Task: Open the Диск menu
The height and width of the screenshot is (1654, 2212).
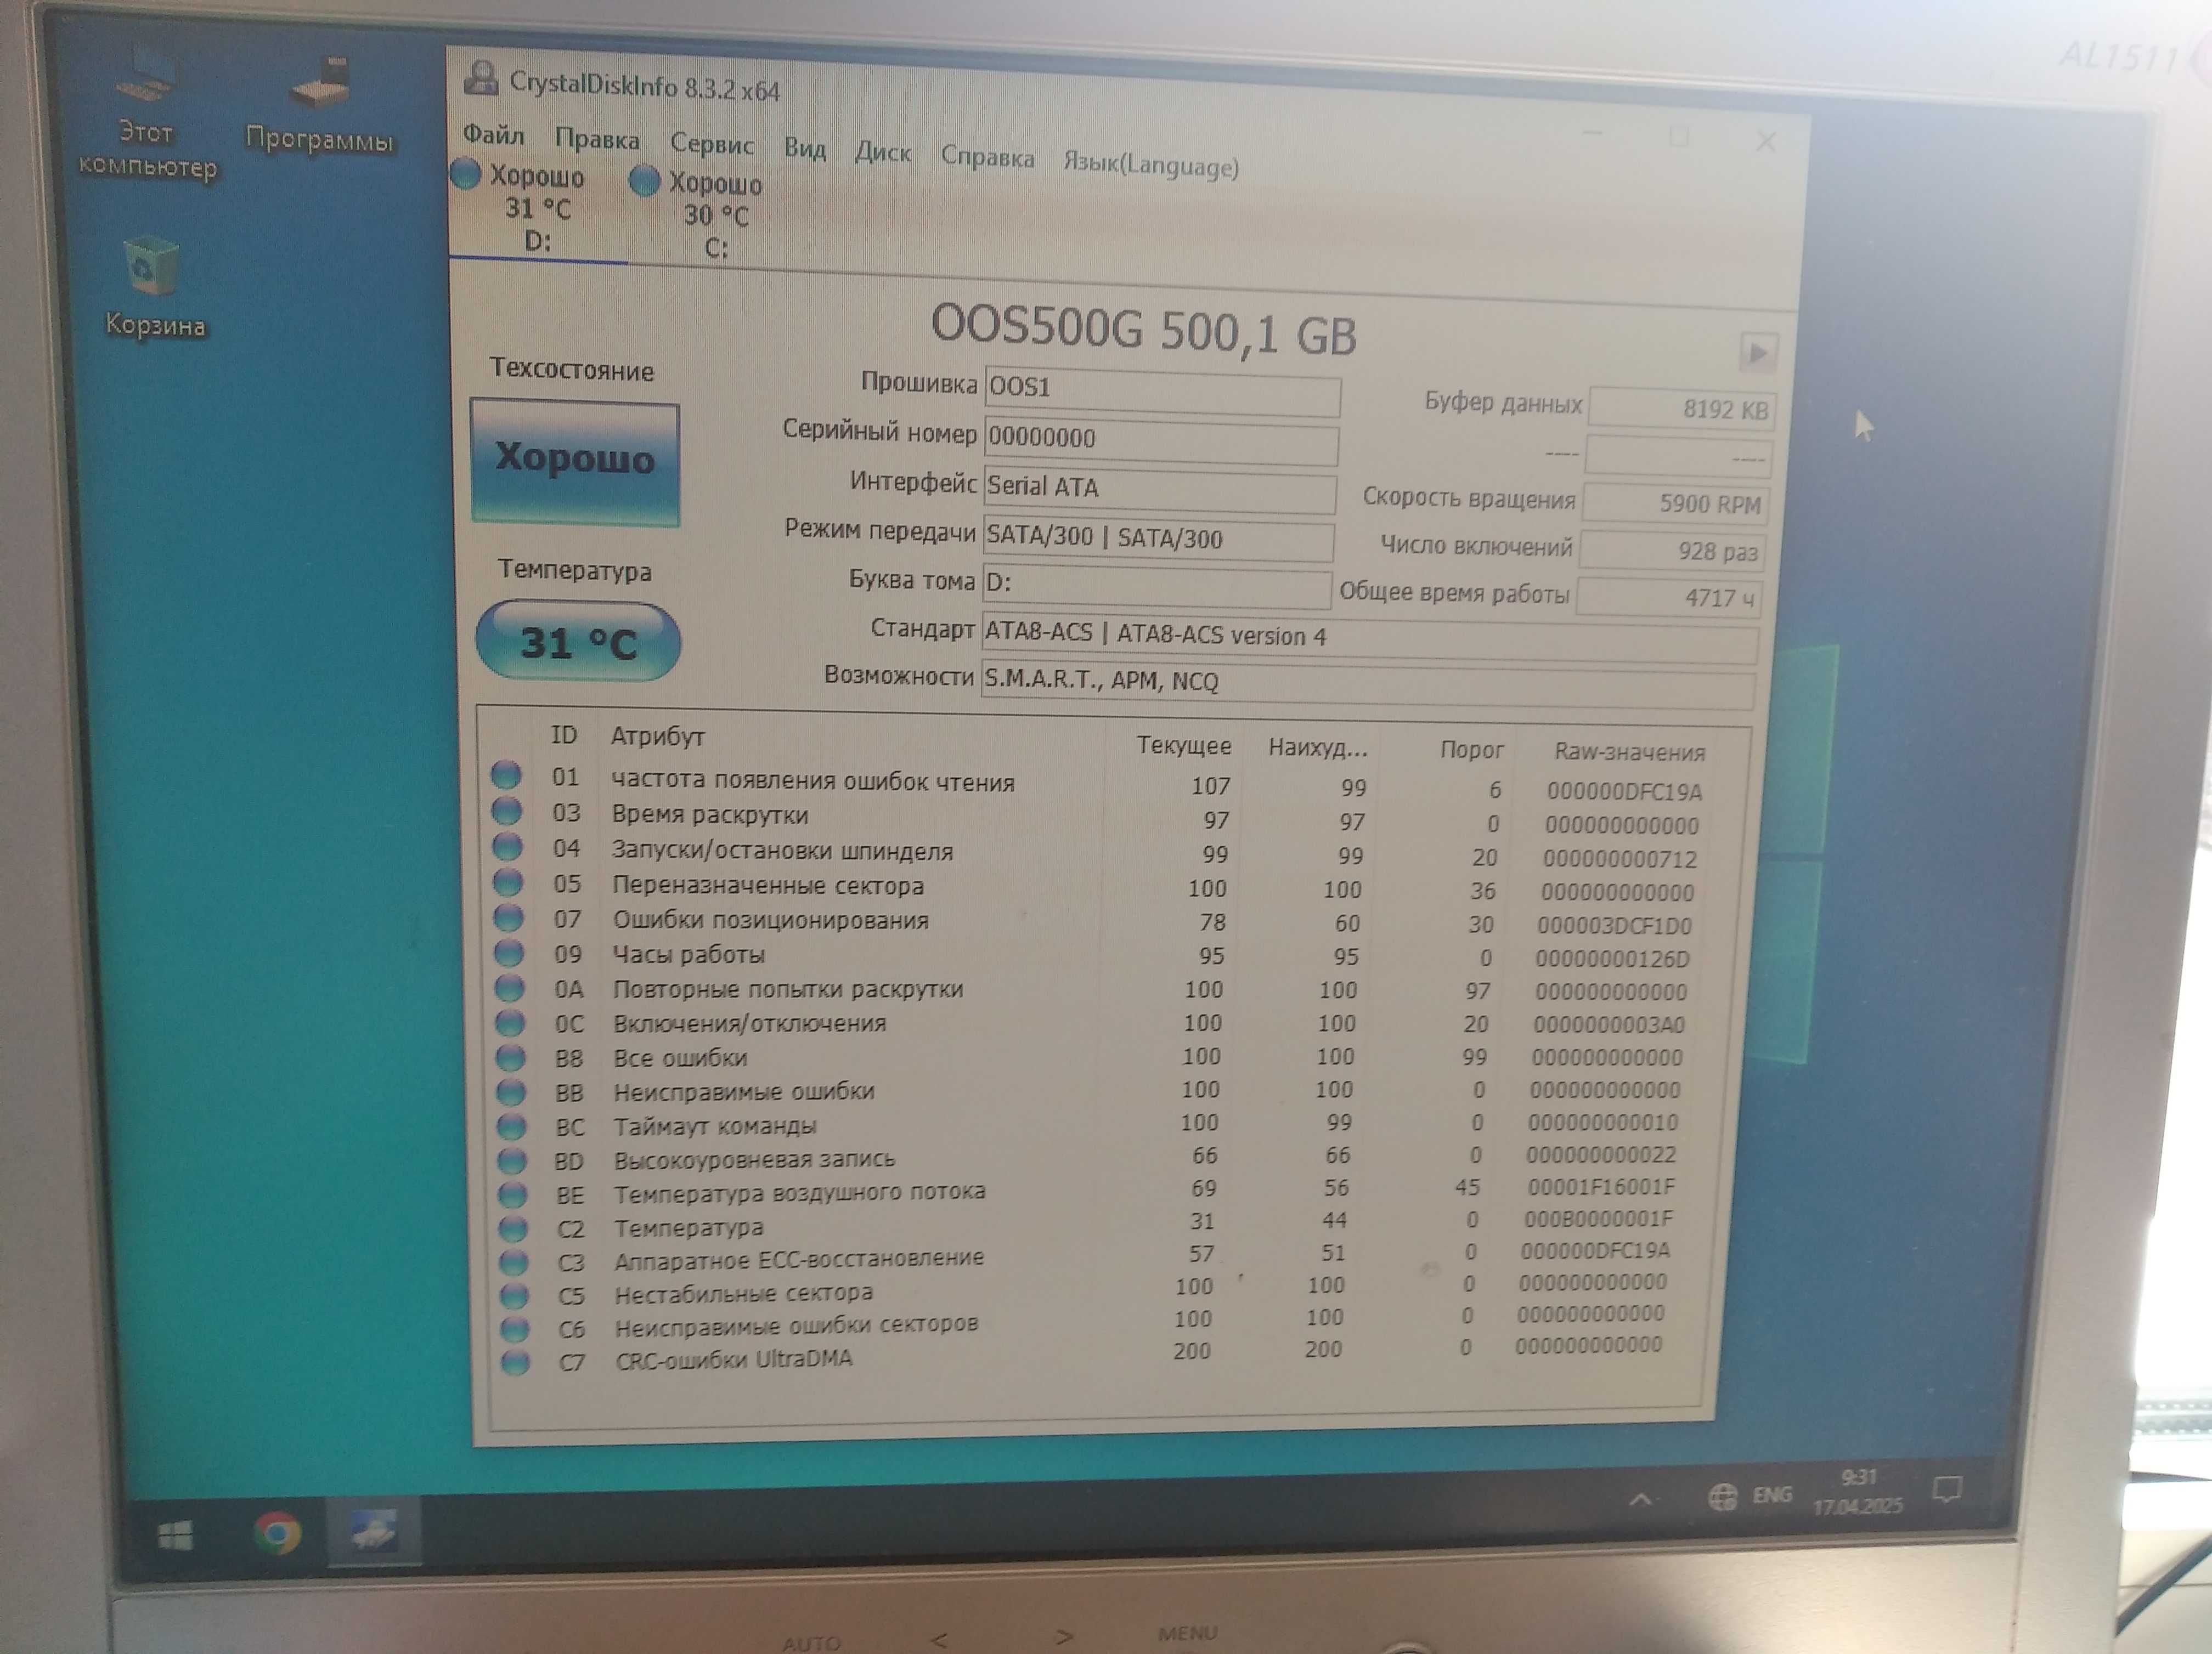Action: pos(883,153)
